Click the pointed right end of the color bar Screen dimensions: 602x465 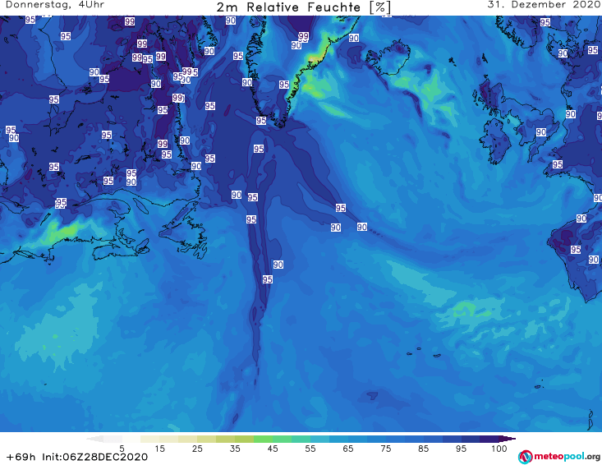[x=508, y=439]
